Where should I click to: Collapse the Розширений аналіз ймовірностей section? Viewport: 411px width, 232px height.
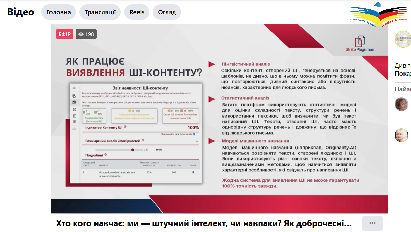(197, 141)
